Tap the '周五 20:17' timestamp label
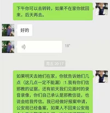Image resolution: width=110 pixels, height=113 pixels. coord(55,64)
